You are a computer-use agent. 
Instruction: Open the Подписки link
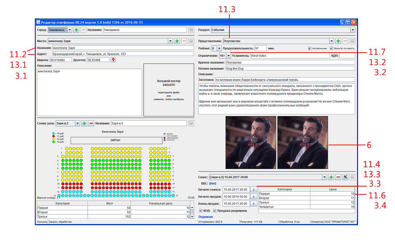pyautogui.click(x=205, y=217)
